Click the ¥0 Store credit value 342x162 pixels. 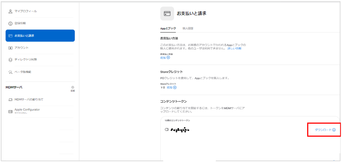[x=162, y=88]
